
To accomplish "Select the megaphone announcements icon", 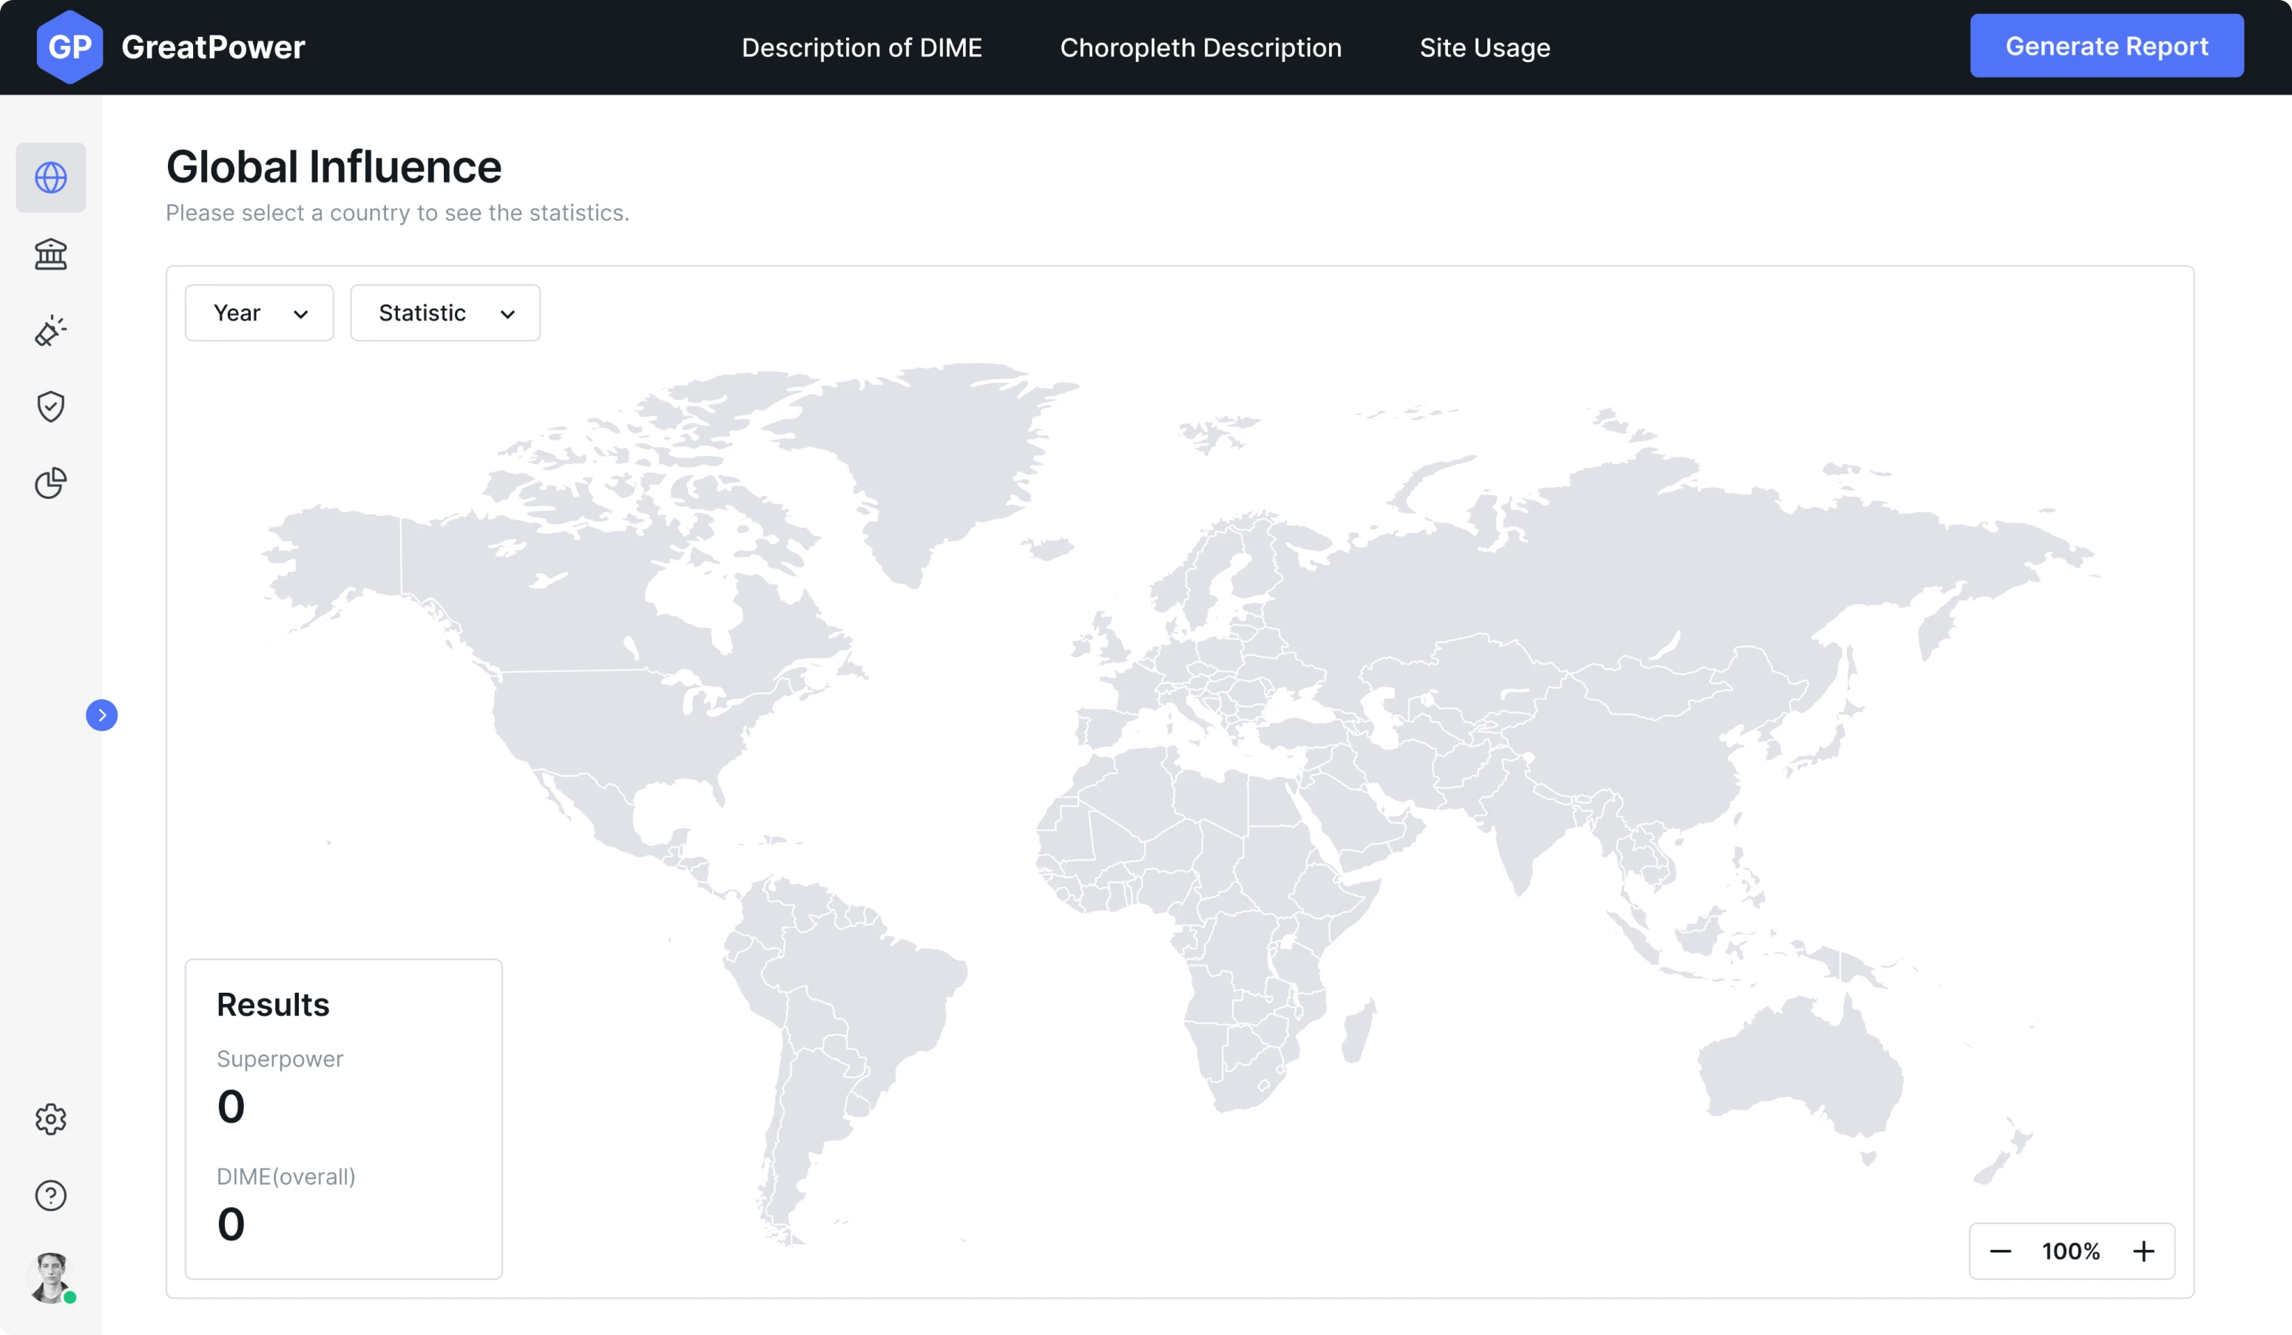I will pyautogui.click(x=50, y=331).
